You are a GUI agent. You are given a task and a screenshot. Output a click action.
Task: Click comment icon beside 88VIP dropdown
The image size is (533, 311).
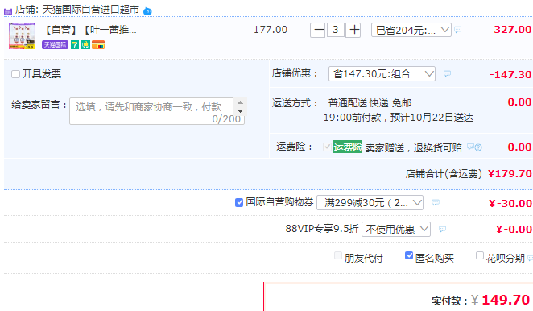(x=442, y=229)
